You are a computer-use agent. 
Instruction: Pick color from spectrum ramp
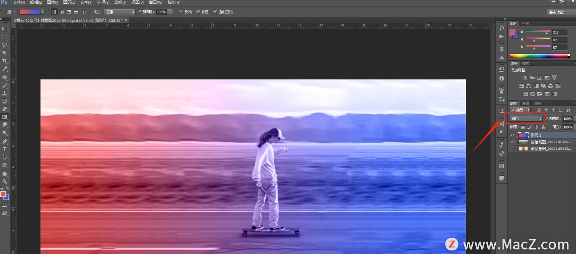[x=540, y=56]
